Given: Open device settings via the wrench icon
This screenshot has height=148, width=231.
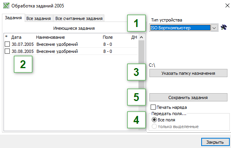Looking at the screenshot, I should [x=224, y=27].
